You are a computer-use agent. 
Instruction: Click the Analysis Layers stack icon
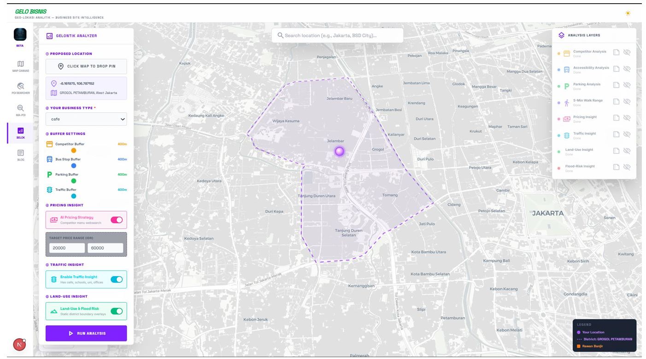tap(561, 35)
